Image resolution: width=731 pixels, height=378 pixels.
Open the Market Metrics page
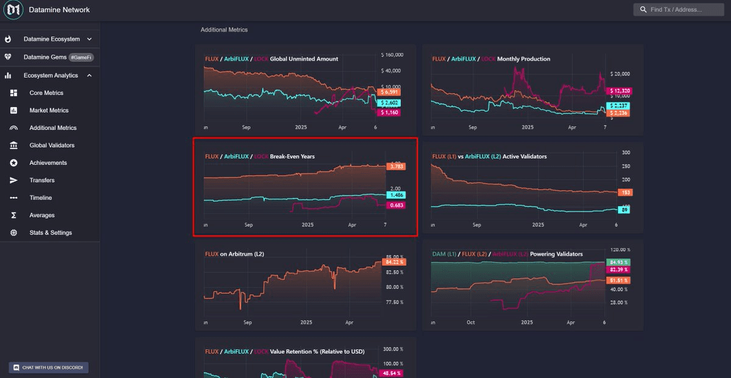50,111
